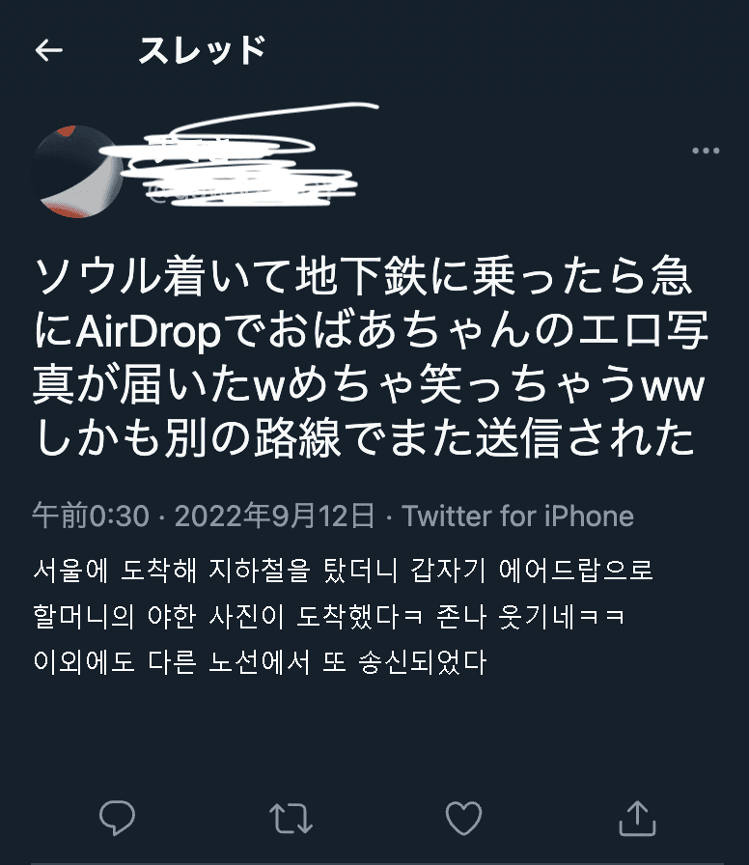Screen dimensions: 749x865
Task: Go back using the left arrow
Action: point(48,50)
